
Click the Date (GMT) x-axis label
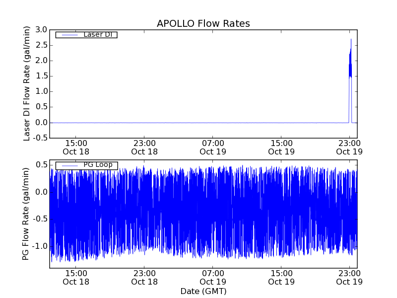203,291
